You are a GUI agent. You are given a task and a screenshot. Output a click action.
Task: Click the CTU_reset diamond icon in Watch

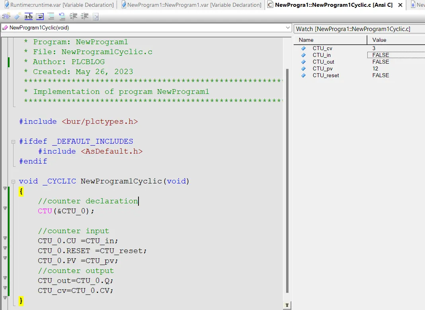[304, 75]
